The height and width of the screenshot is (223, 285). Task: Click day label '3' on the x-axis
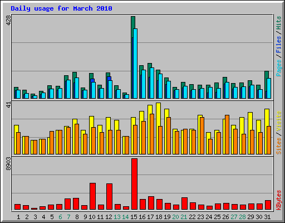coord(35,217)
